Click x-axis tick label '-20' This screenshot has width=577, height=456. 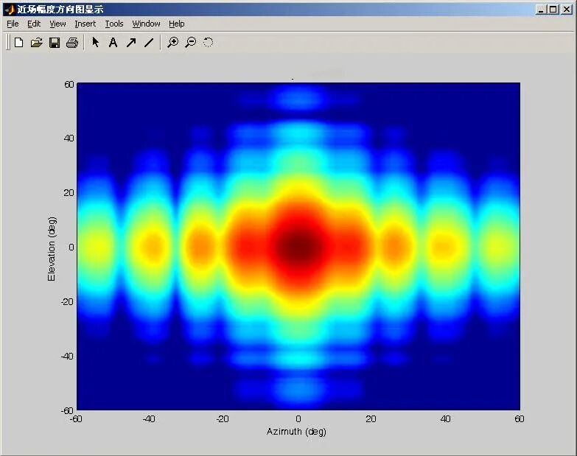pyautogui.click(x=223, y=419)
